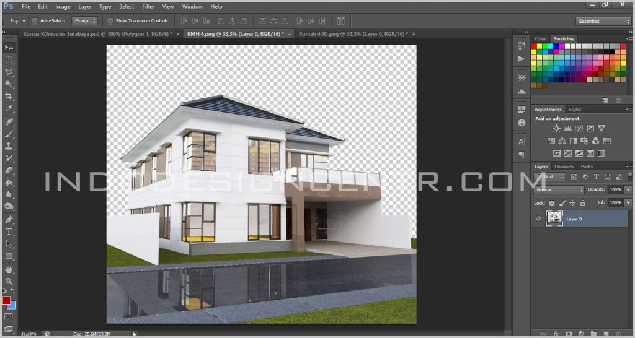Select the Hand tool
The height and width of the screenshot is (338, 635).
[9, 269]
